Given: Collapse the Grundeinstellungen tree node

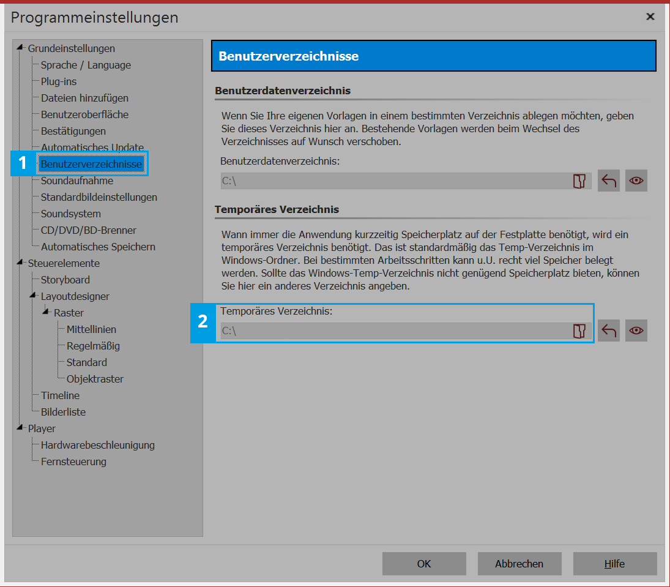Looking at the screenshot, I should coord(21,48).
